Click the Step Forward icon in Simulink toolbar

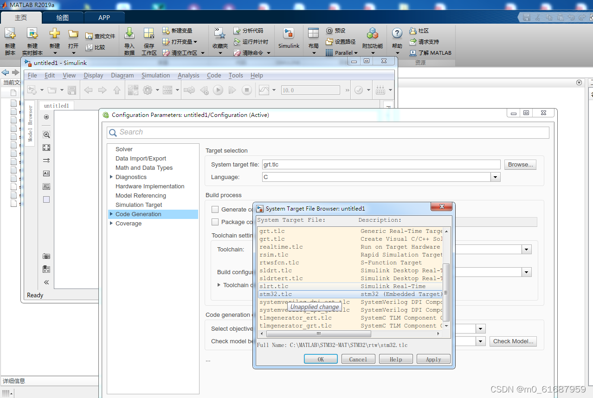click(232, 90)
